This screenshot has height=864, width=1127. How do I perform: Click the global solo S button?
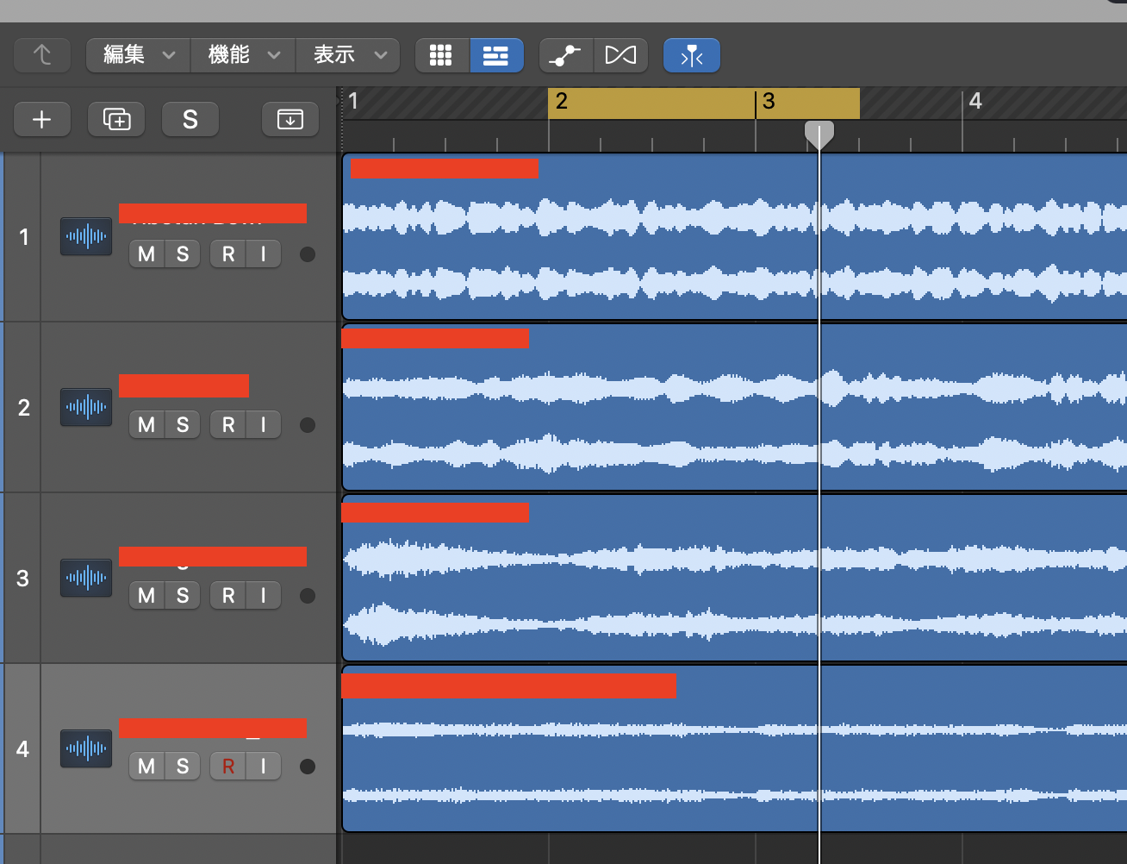coord(190,119)
